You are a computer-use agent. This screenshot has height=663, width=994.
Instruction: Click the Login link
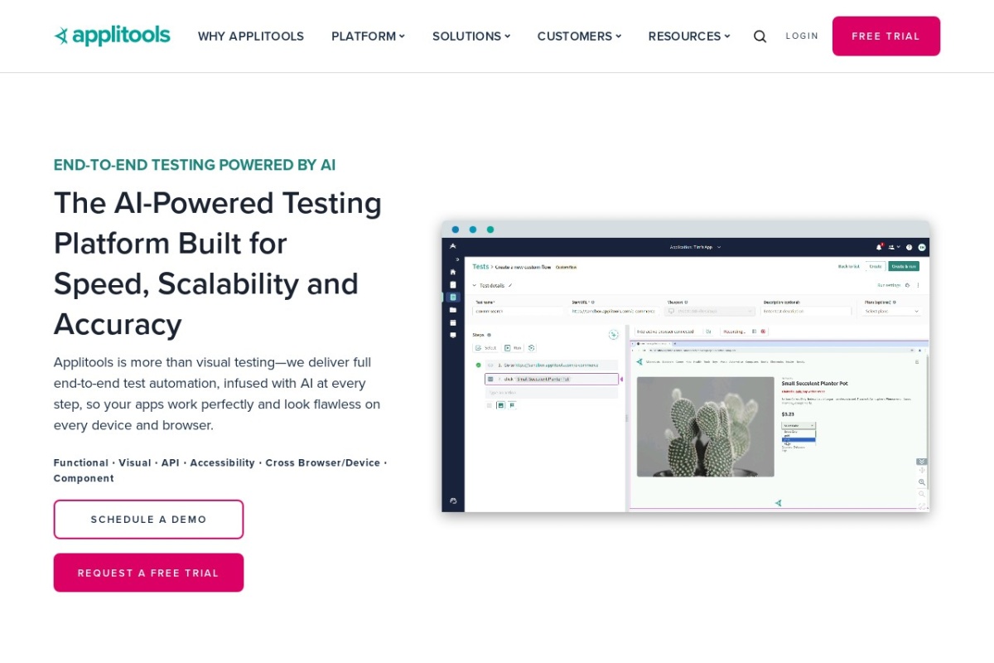pos(802,36)
